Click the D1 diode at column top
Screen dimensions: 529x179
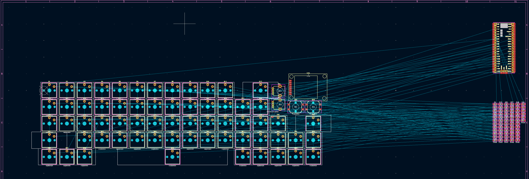[x=495, y=105]
